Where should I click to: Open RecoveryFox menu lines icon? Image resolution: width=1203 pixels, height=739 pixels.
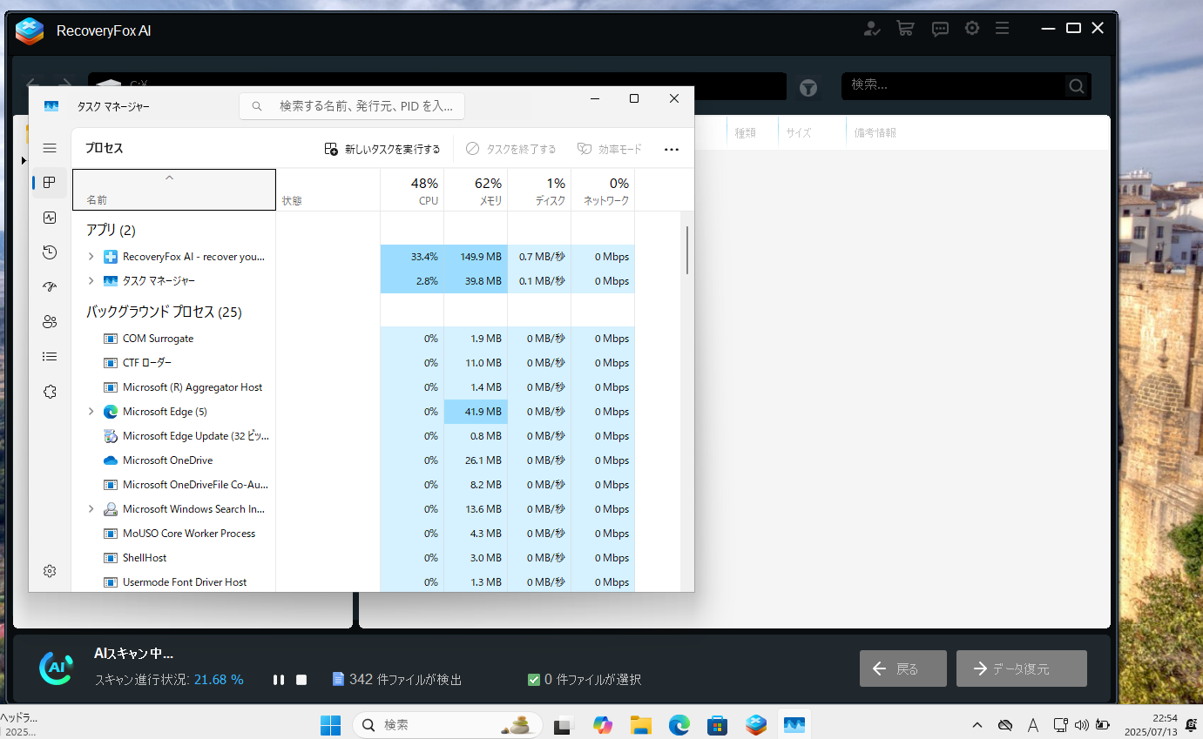[x=1003, y=28]
